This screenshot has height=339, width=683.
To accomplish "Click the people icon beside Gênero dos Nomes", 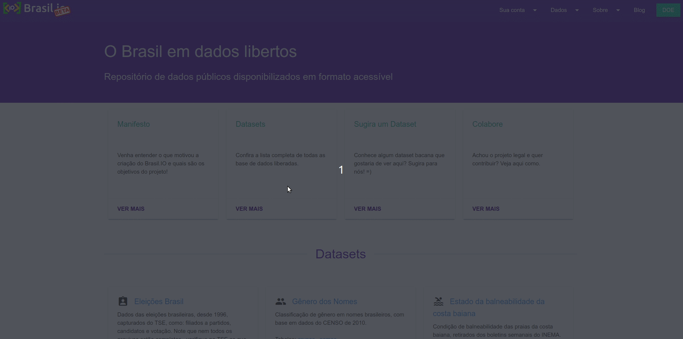I will 281,301.
